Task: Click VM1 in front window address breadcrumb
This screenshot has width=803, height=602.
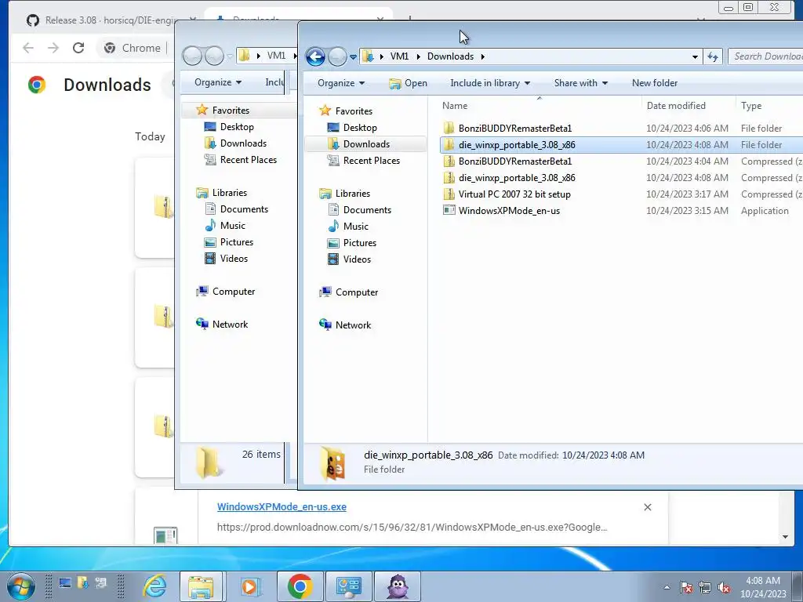Action: (x=399, y=56)
